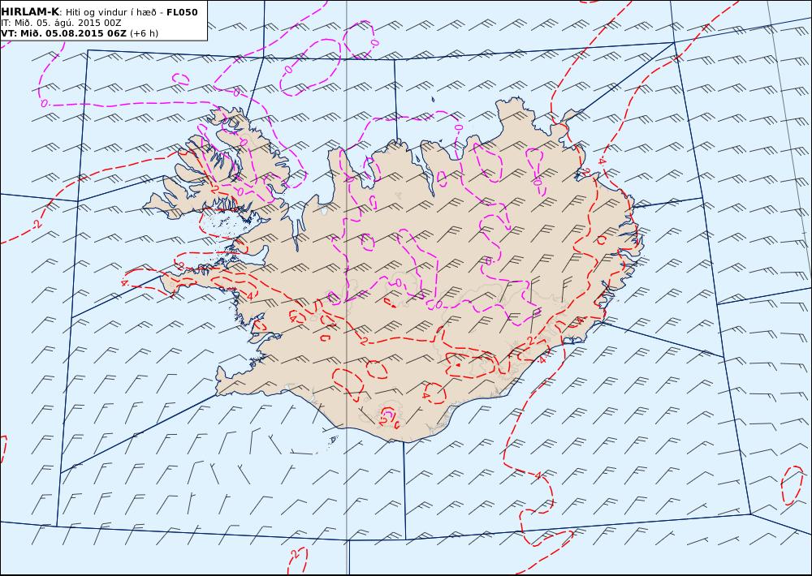Click the '(+6 h)' forecast offset text

(x=144, y=33)
